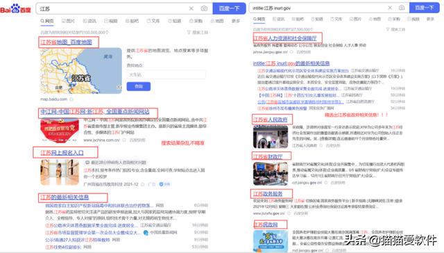
Task: Click the 江苏省人民政府 result thumbnail
Action: point(271,136)
